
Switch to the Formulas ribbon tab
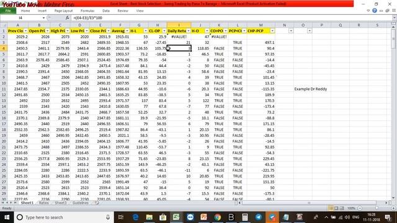click(x=87, y=11)
